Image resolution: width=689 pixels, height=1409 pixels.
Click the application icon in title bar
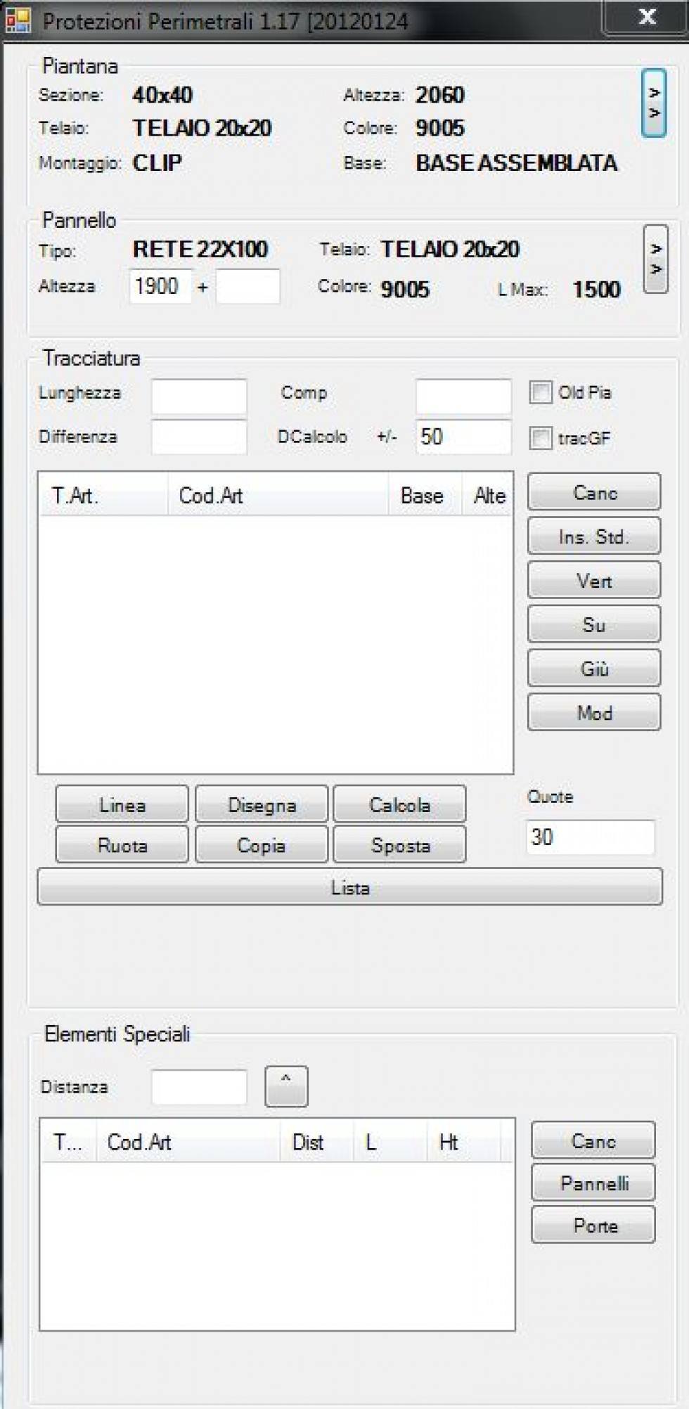(x=17, y=20)
